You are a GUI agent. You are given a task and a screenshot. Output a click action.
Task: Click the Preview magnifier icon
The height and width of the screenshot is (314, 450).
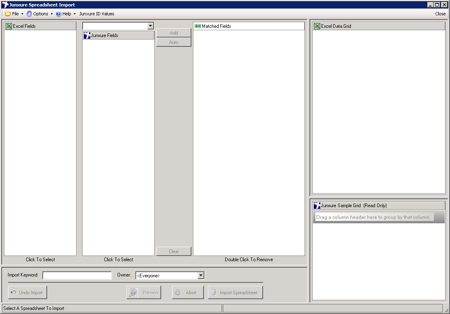pyautogui.click(x=133, y=293)
